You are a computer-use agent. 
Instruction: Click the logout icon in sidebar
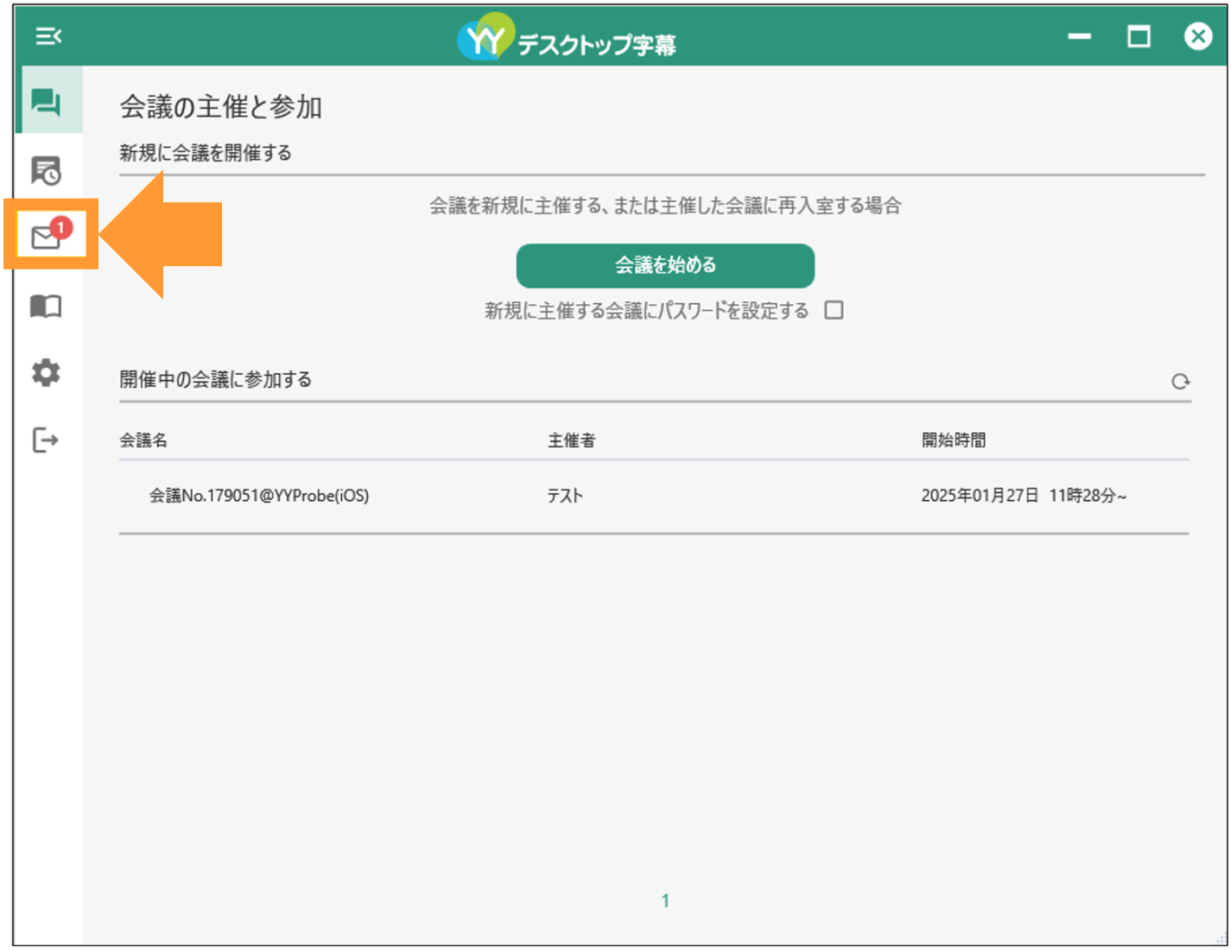pos(45,440)
